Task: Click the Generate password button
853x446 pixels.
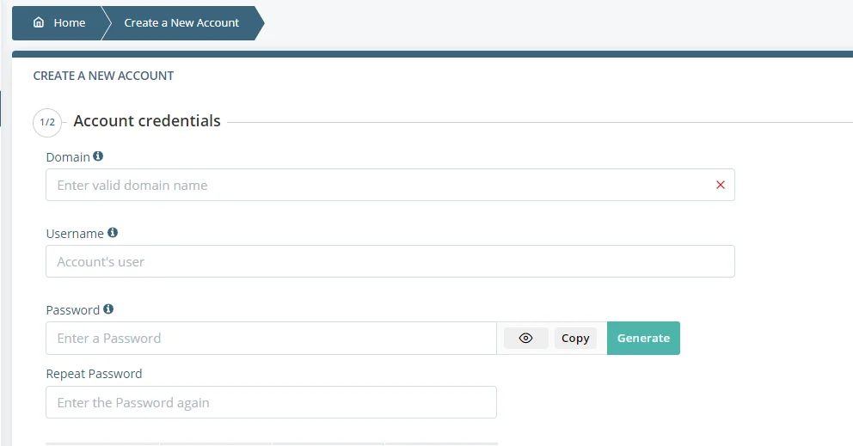Action: [643, 338]
